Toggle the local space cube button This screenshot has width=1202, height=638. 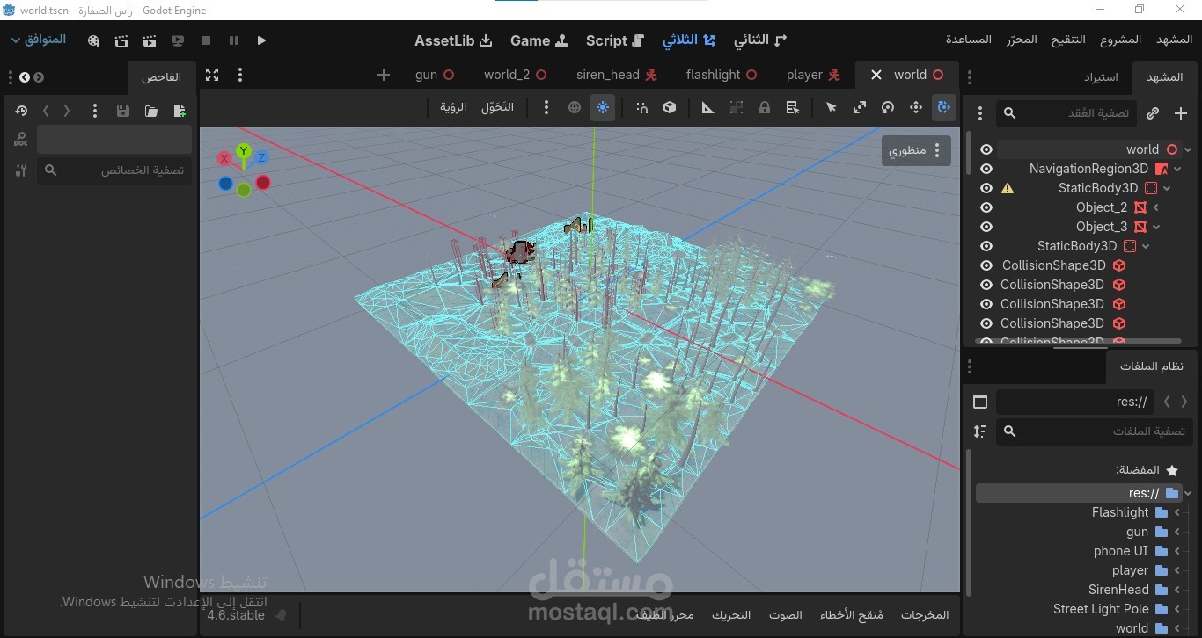coord(670,107)
